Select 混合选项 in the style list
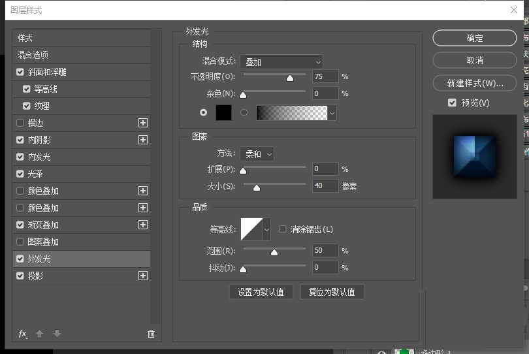 pyautogui.click(x=33, y=55)
